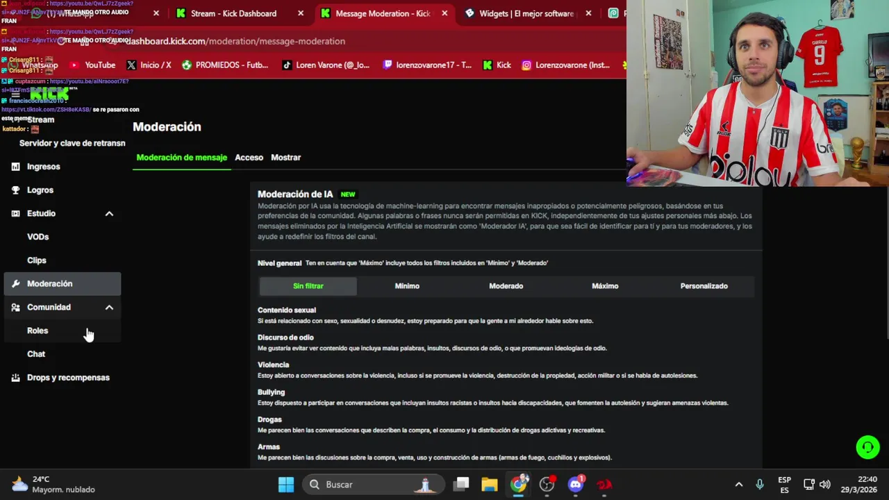Close the Message Moderation tab

[x=444, y=13]
